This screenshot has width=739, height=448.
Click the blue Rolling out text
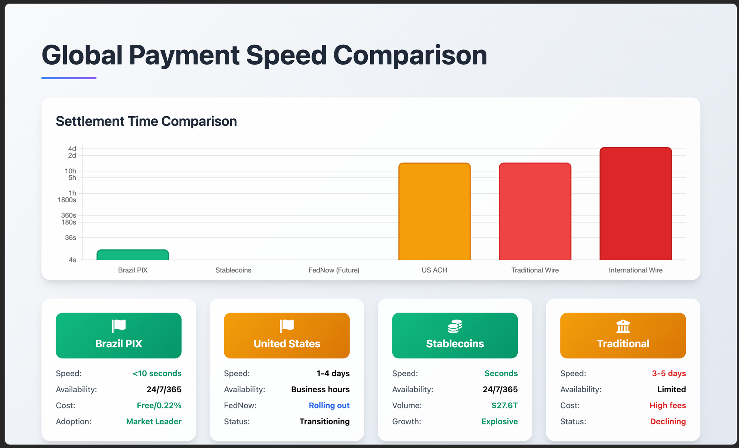tap(329, 406)
